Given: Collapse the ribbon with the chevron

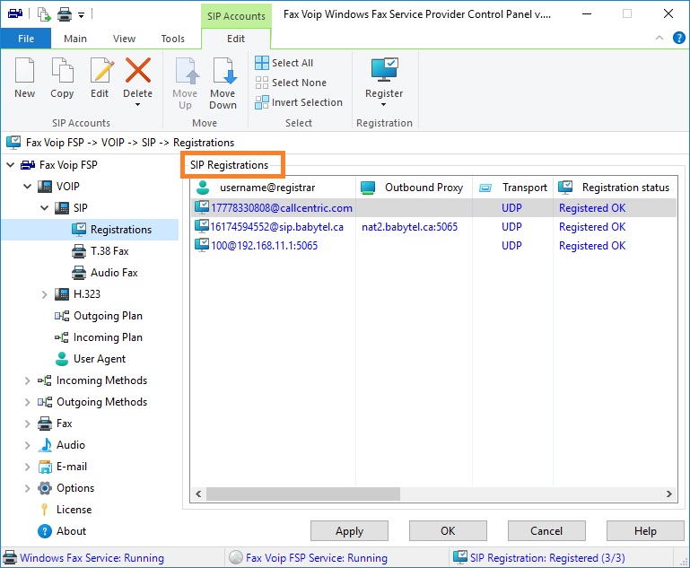Looking at the screenshot, I should [659, 38].
